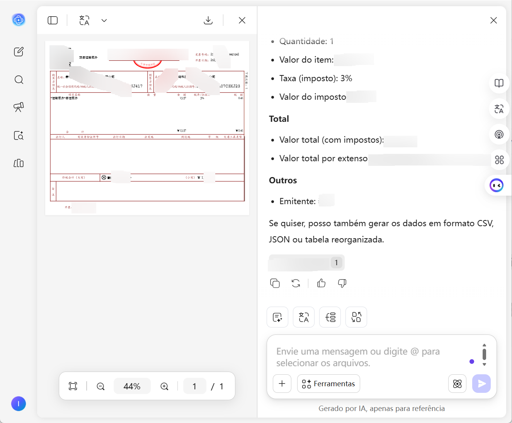Like the response with thumbs up
The image size is (512, 423).
(x=321, y=283)
